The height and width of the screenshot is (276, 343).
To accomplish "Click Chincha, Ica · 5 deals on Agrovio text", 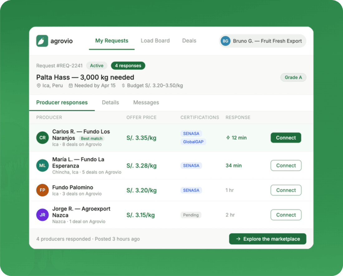I will (x=87, y=172).
